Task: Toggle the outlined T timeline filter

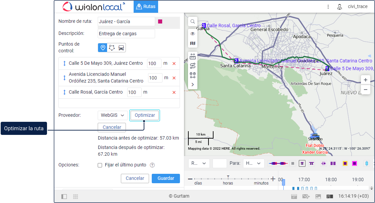Action: [x=302, y=163]
